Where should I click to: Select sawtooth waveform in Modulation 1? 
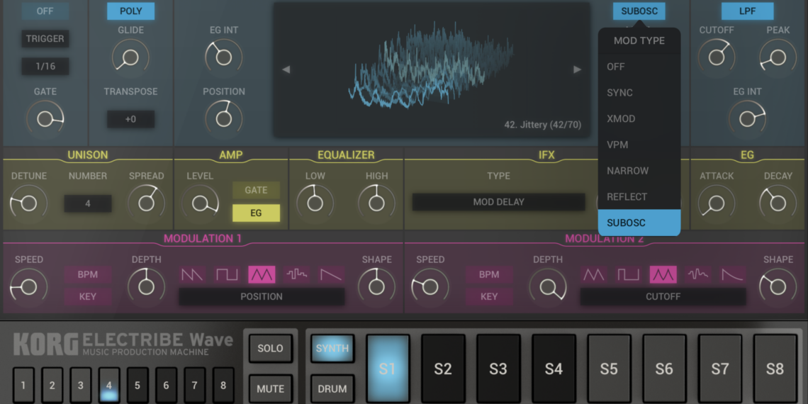[192, 275]
